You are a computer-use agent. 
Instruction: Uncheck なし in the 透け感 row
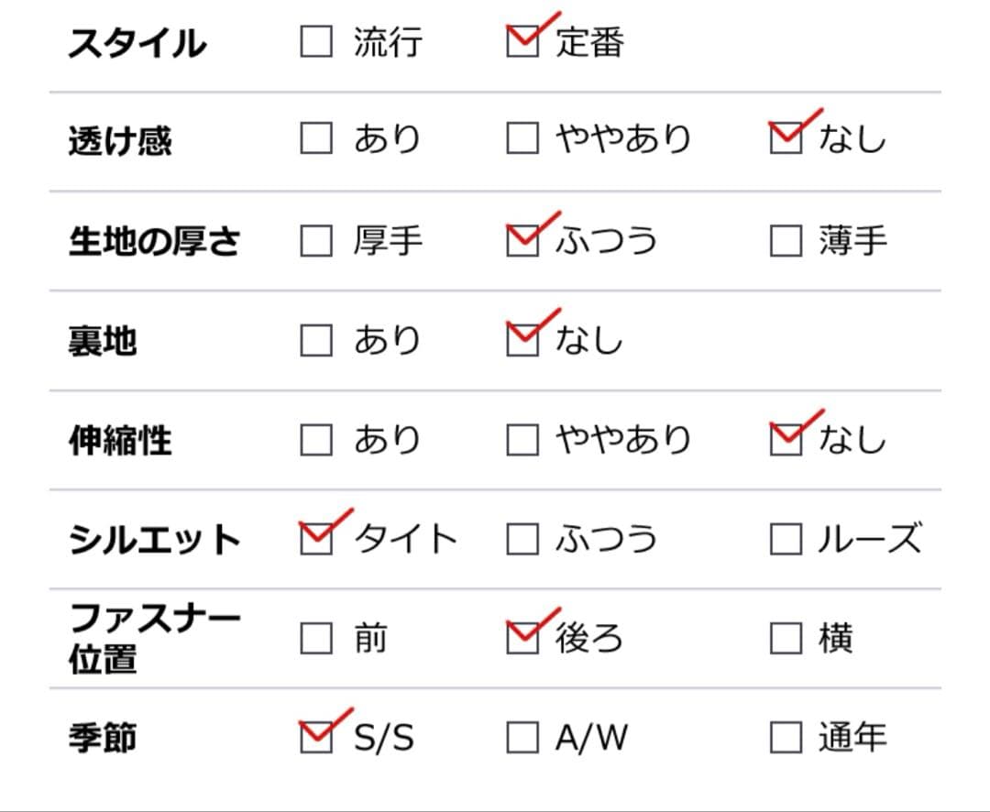786,139
